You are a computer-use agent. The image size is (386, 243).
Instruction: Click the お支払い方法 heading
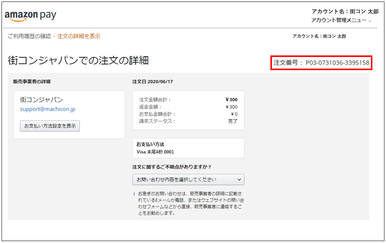click(x=150, y=145)
